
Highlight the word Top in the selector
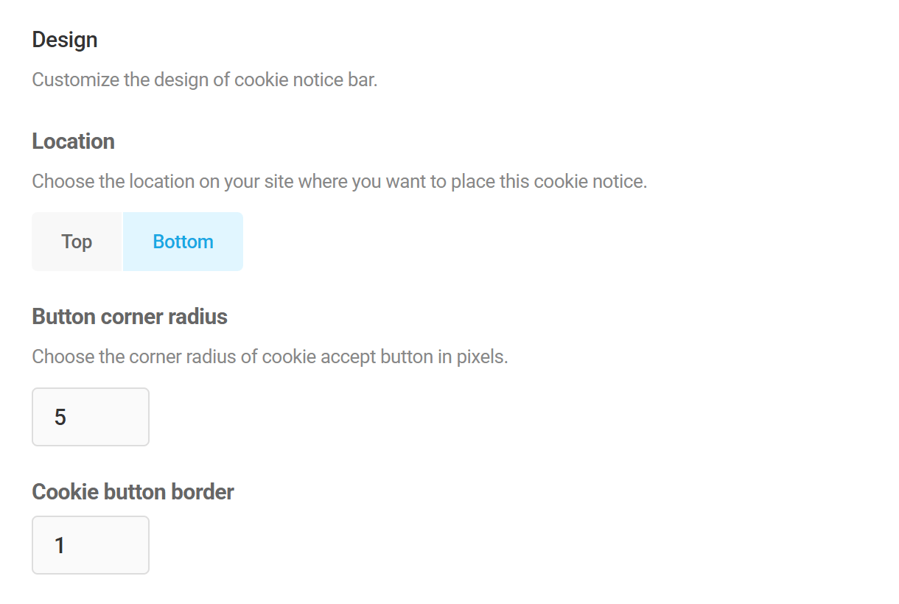click(x=77, y=241)
